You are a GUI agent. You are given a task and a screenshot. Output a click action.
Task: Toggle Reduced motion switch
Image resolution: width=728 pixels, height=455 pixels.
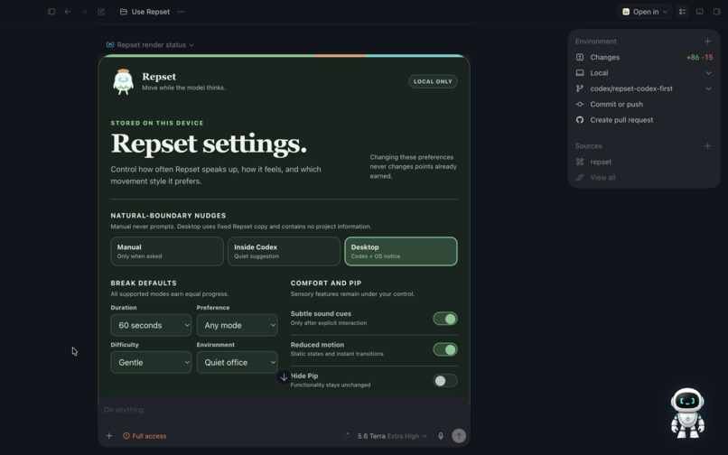coord(444,349)
